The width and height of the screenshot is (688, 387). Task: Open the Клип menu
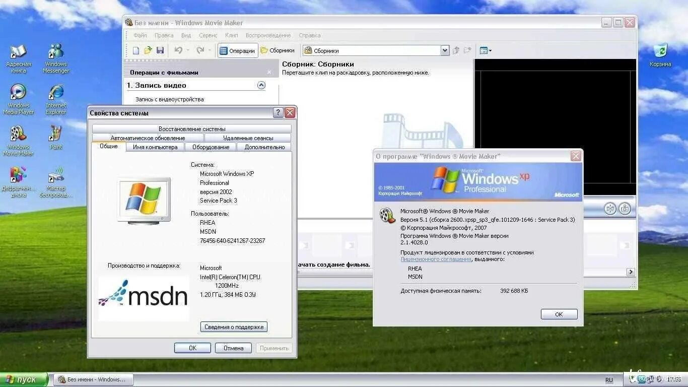(232, 35)
